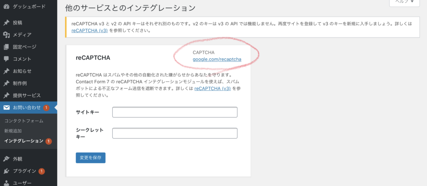Click the pages icon beside 固定ページ
The image size is (427, 186).
point(7,47)
